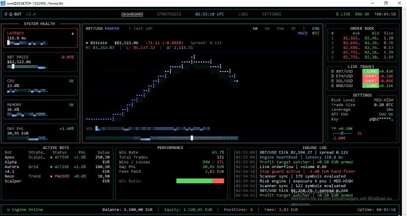The width and height of the screenshot is (407, 216).
Task: Click the LONG badge on XBT/USD
Action: [x=371, y=71]
